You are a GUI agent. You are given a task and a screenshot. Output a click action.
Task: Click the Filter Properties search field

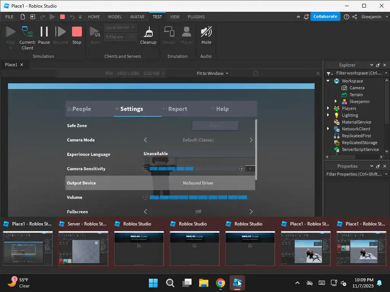point(354,174)
